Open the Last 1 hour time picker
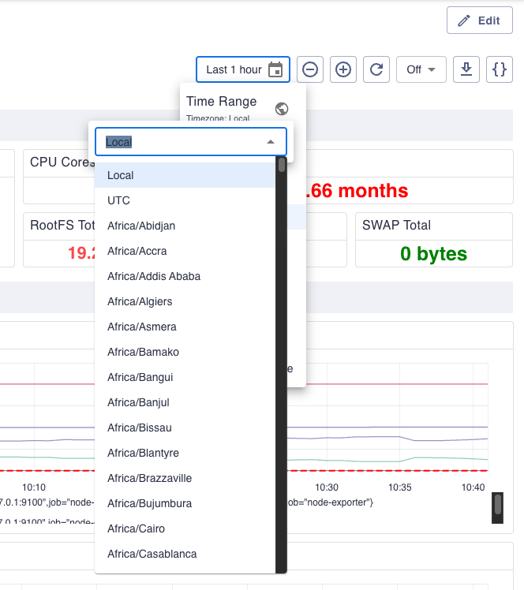 (x=234, y=69)
